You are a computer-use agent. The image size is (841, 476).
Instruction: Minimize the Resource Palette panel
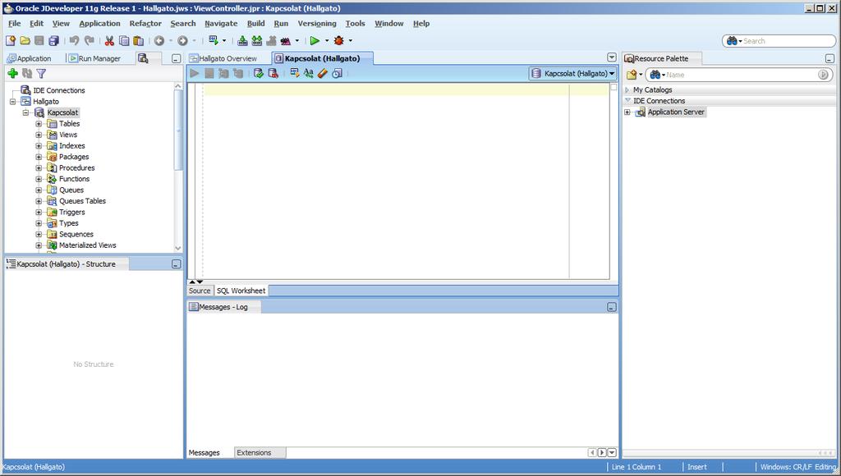tap(830, 58)
